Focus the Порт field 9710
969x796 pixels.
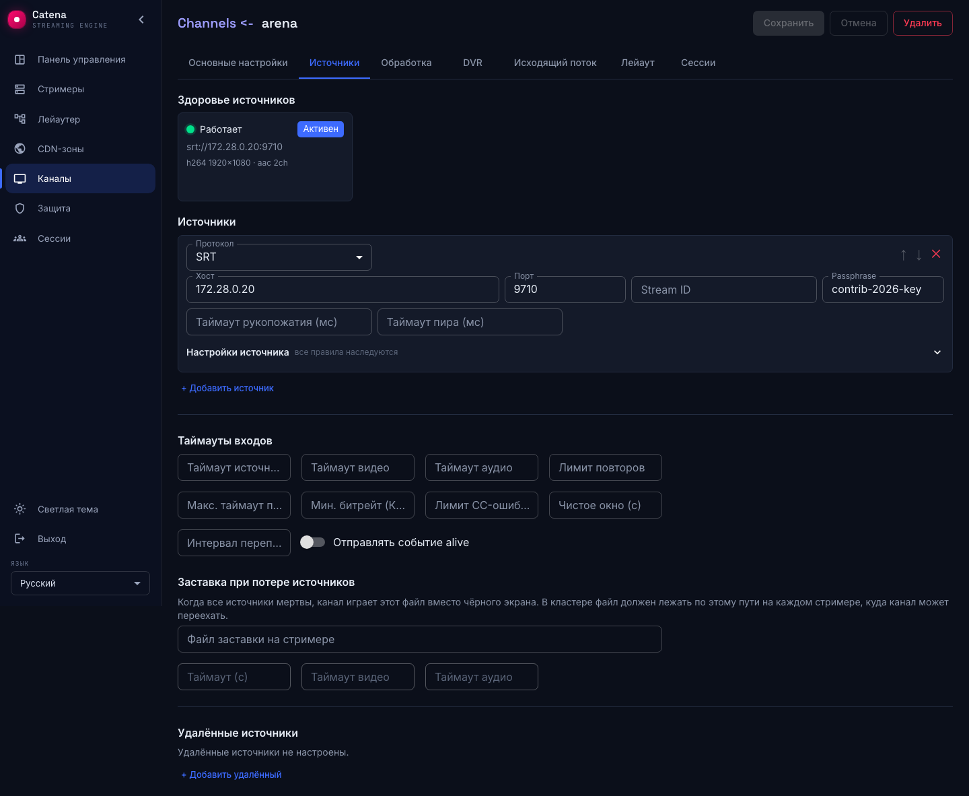[565, 290]
